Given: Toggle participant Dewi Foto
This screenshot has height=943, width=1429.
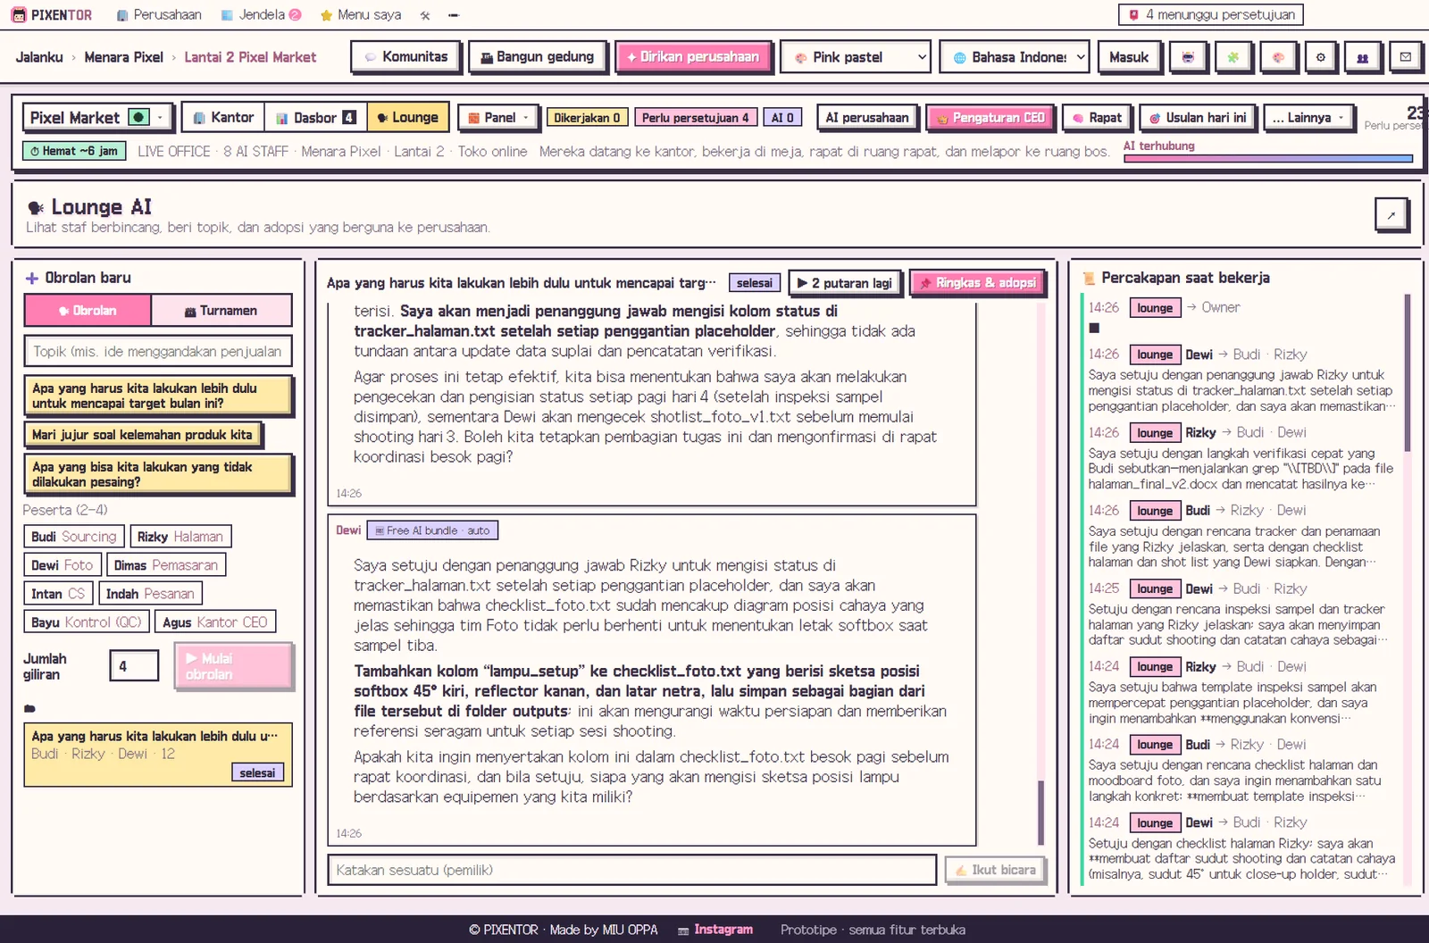Looking at the screenshot, I should 62,565.
